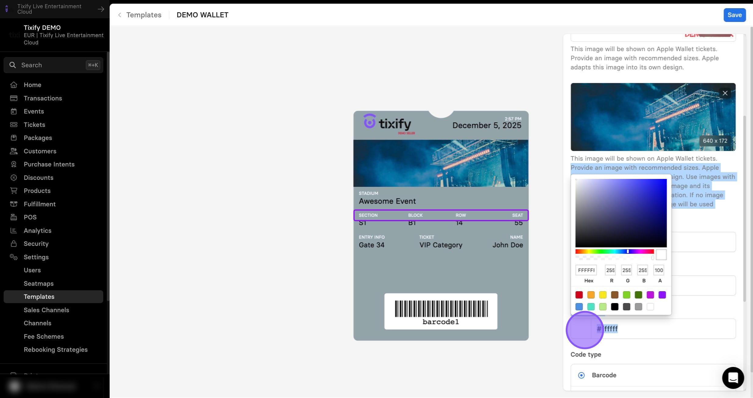
Task: Click the Transactions card icon
Action: click(x=14, y=98)
